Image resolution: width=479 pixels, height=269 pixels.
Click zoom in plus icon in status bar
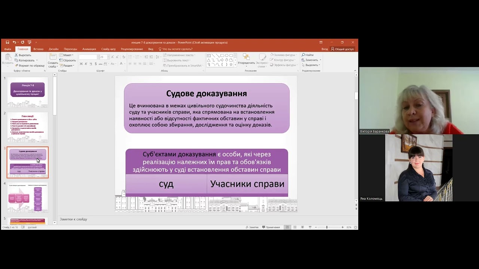(342, 227)
